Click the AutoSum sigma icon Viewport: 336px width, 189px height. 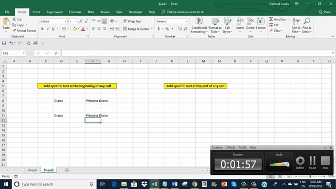click(x=271, y=19)
